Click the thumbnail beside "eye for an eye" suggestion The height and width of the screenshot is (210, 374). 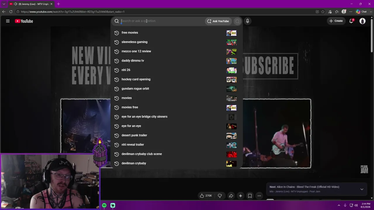click(x=231, y=126)
